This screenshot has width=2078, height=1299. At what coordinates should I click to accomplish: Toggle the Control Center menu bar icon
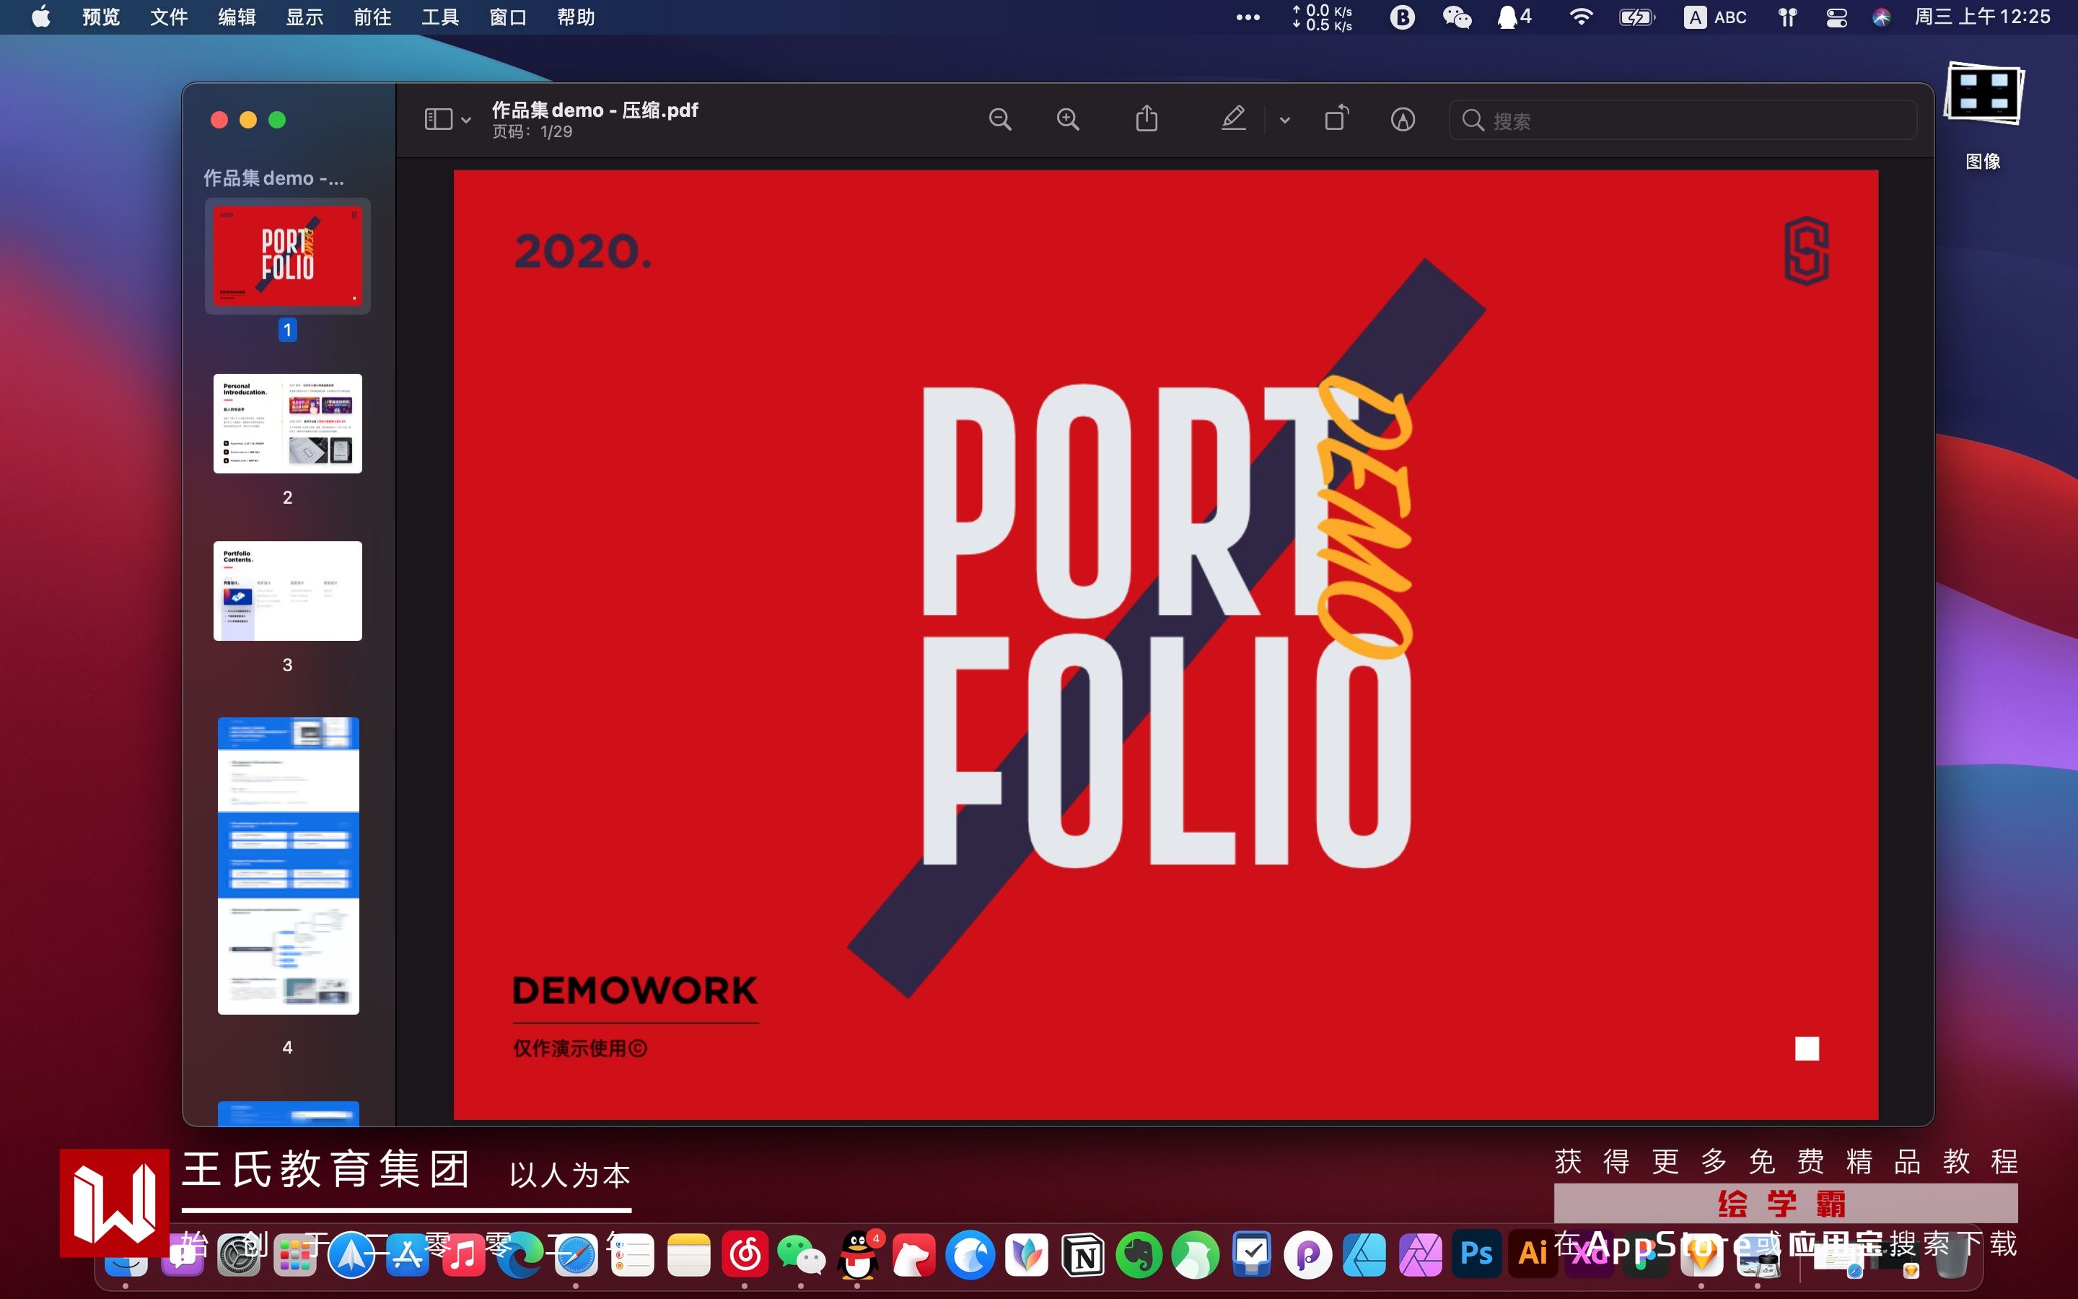(x=1836, y=17)
